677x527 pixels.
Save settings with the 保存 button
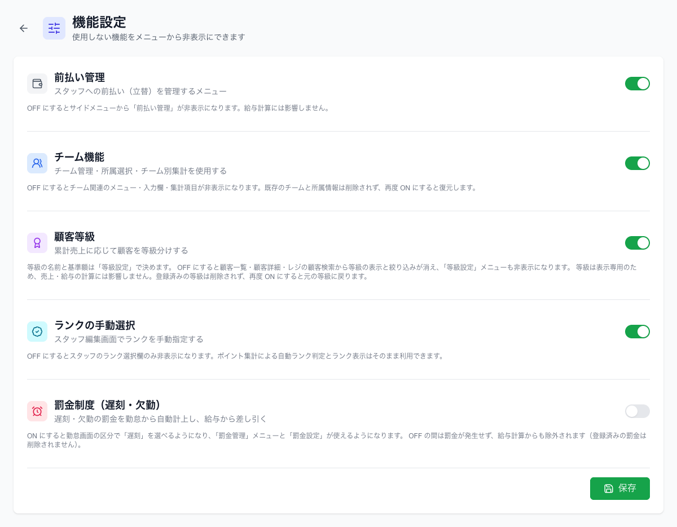(x=620, y=489)
